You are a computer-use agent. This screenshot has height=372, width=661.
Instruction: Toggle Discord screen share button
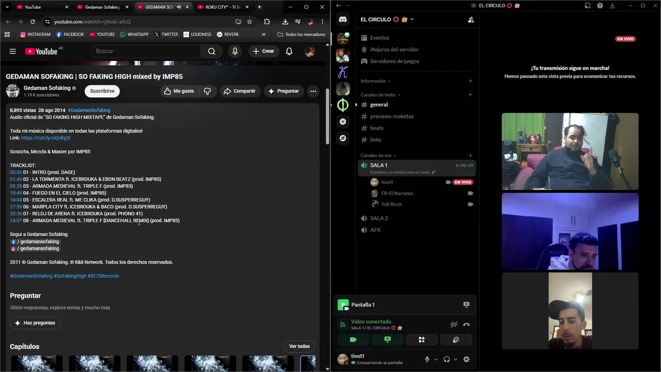pos(387,339)
